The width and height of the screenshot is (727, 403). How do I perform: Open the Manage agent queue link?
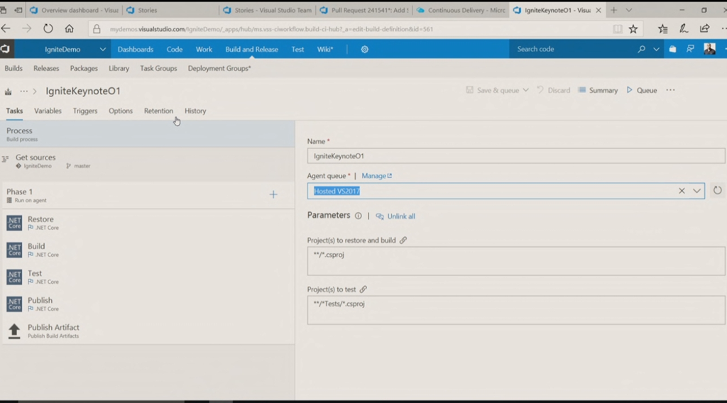[x=376, y=176]
